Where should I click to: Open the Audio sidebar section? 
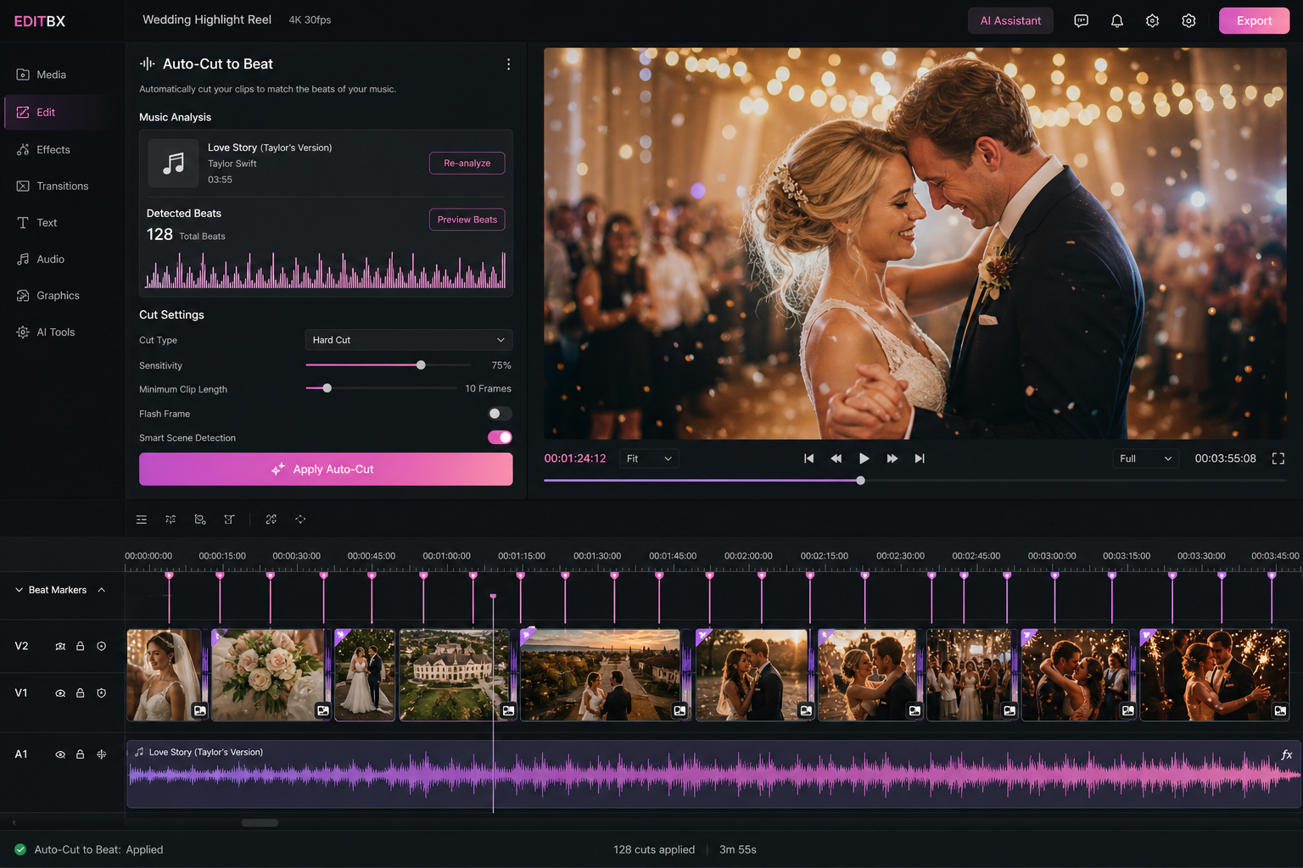tap(50, 259)
